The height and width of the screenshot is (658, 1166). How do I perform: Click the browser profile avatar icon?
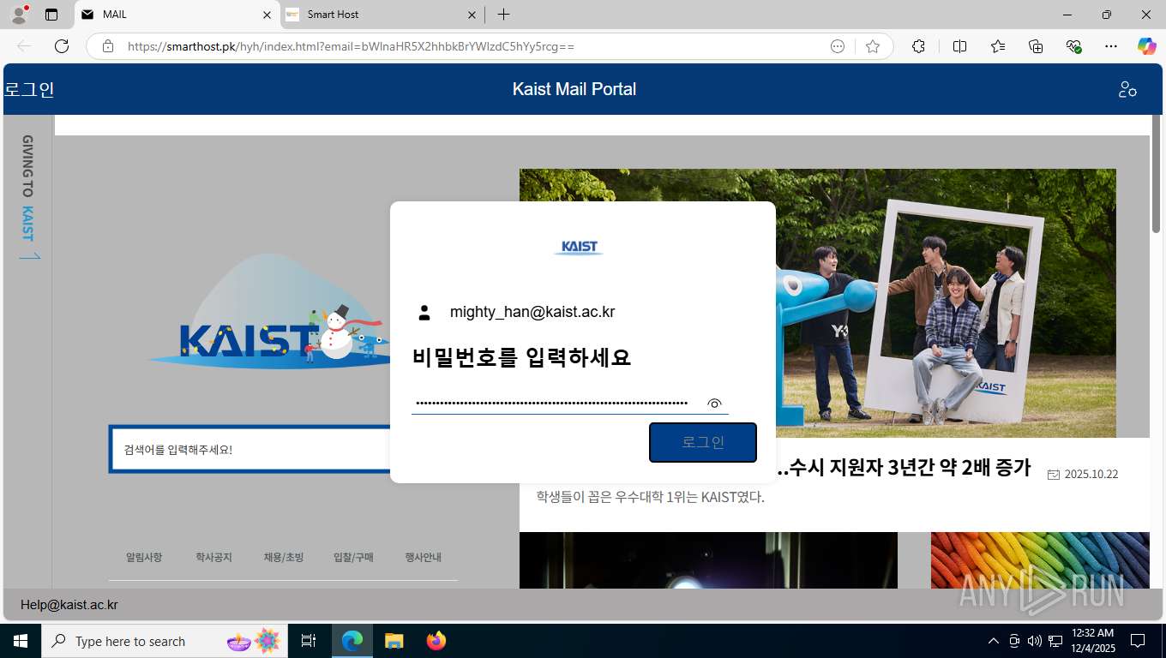click(18, 15)
